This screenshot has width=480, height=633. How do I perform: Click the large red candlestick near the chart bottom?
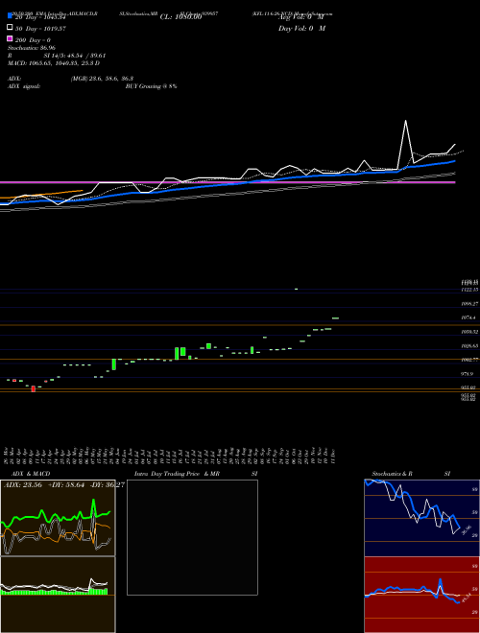(34, 388)
